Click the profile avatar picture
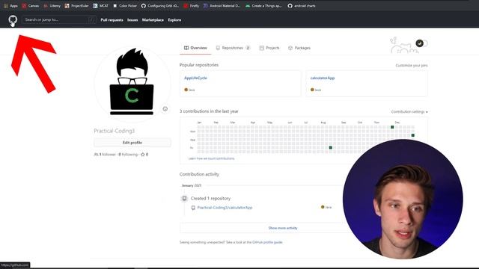 point(132,84)
